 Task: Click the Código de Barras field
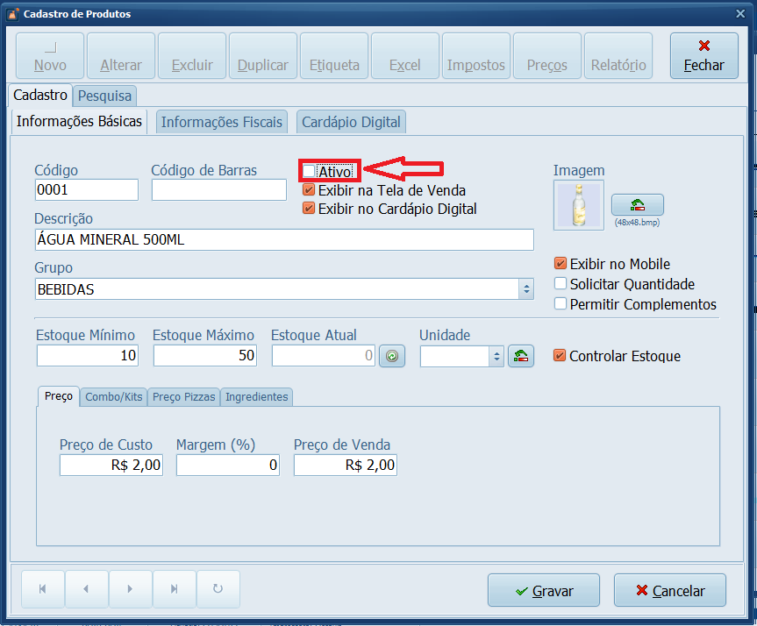(x=218, y=190)
